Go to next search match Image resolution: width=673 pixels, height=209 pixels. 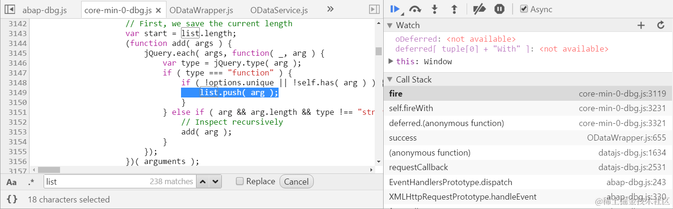(x=215, y=181)
